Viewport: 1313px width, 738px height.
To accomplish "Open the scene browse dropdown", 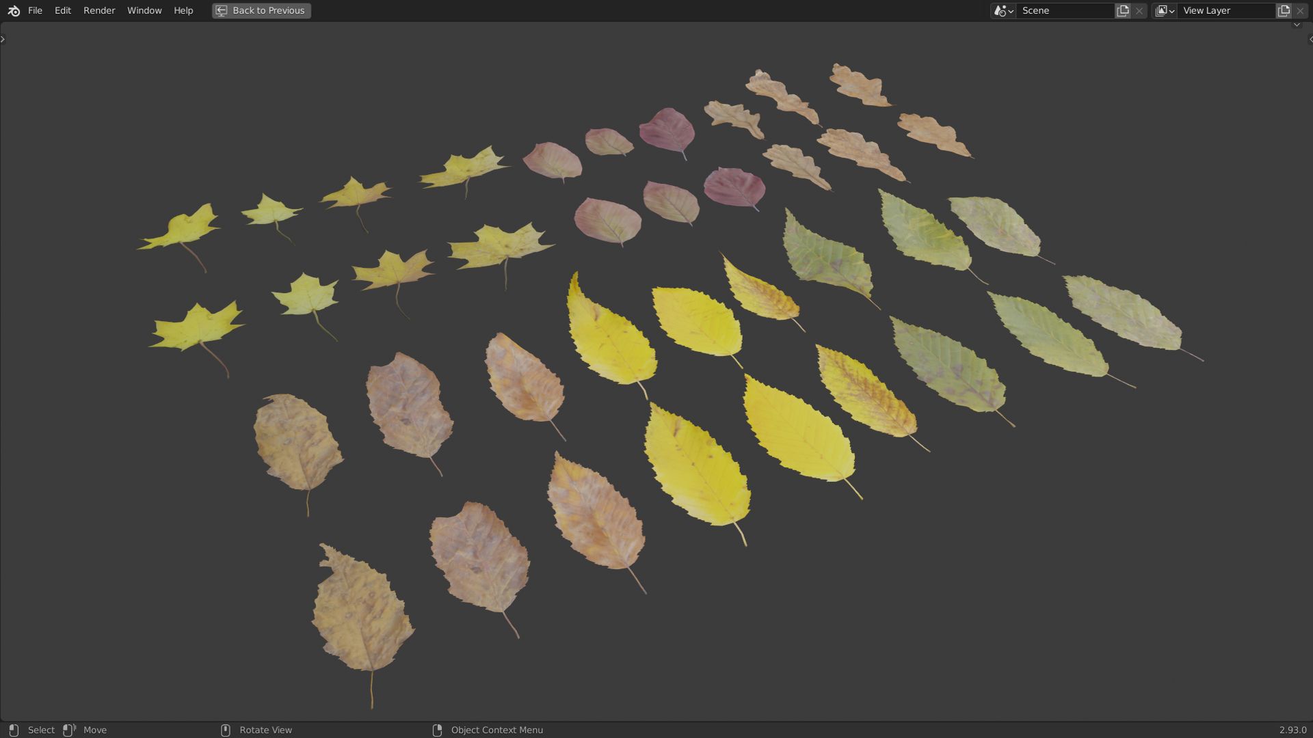I will pos(1003,11).
